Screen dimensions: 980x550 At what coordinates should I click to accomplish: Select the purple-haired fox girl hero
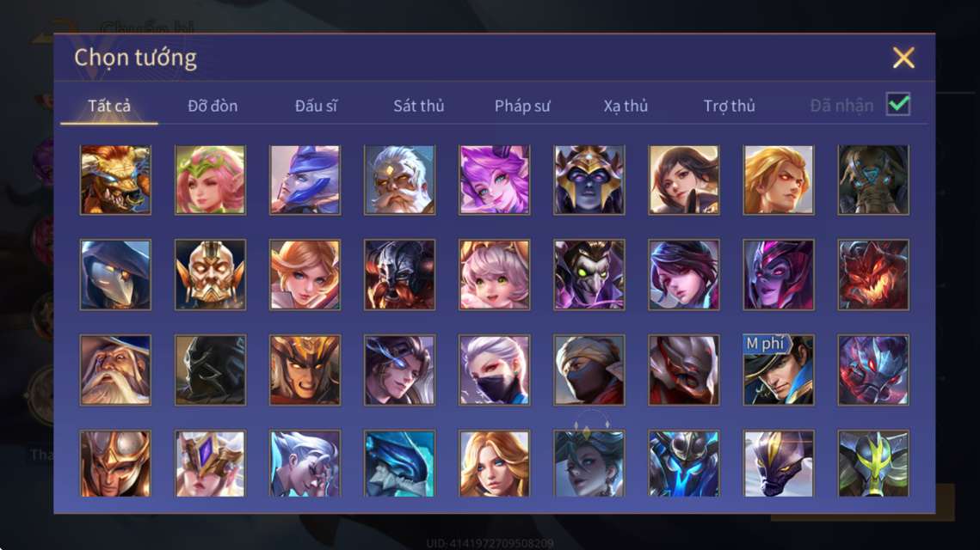click(x=495, y=180)
